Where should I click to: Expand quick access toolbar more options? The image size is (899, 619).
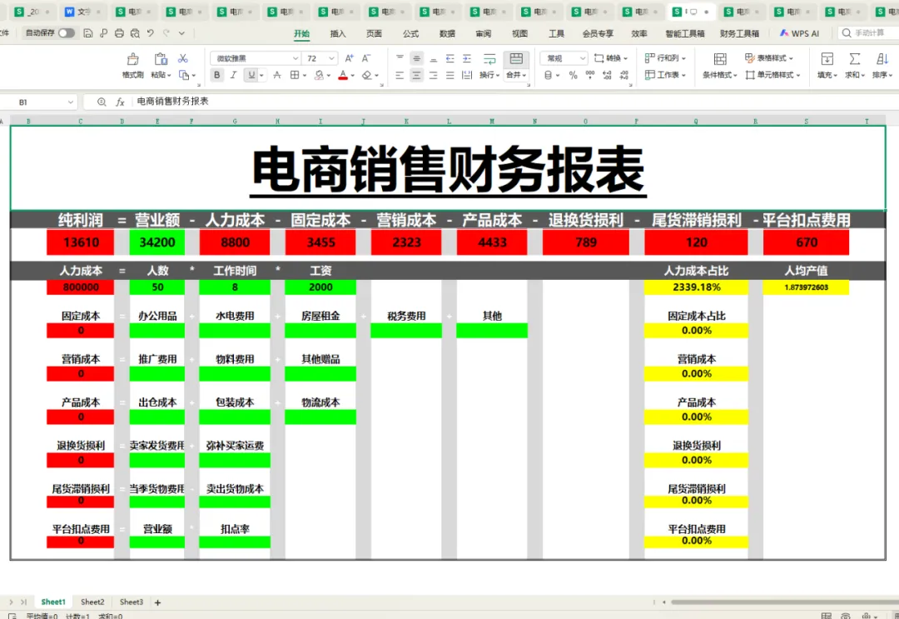181,33
